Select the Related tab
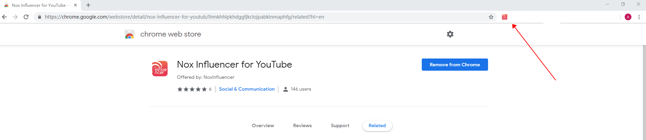Image resolution: width=646 pixels, height=140 pixels. point(377,125)
